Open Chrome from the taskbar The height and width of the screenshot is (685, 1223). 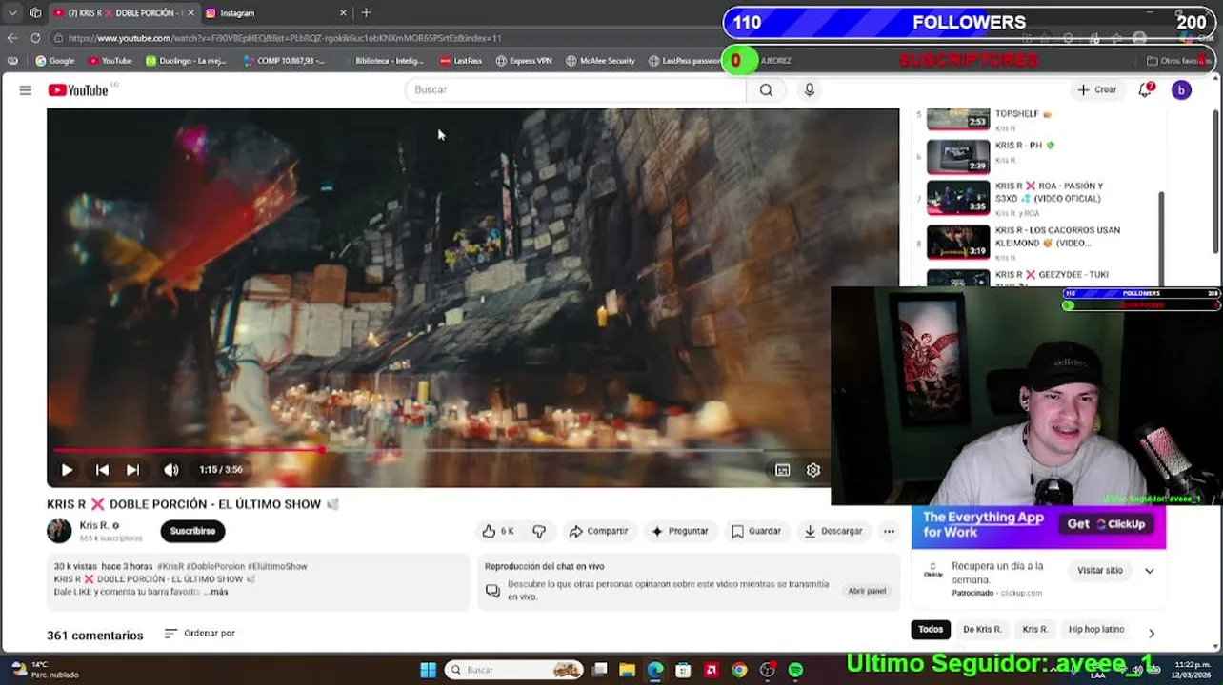point(739,670)
